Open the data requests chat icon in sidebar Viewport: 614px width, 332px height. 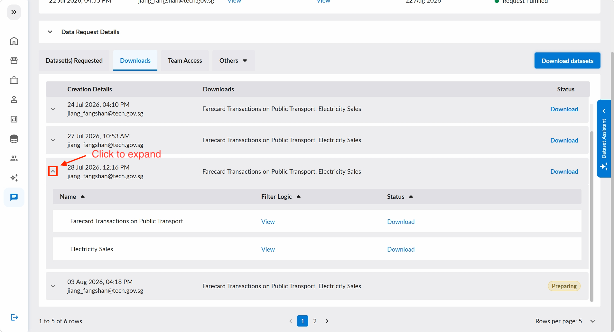(x=14, y=197)
